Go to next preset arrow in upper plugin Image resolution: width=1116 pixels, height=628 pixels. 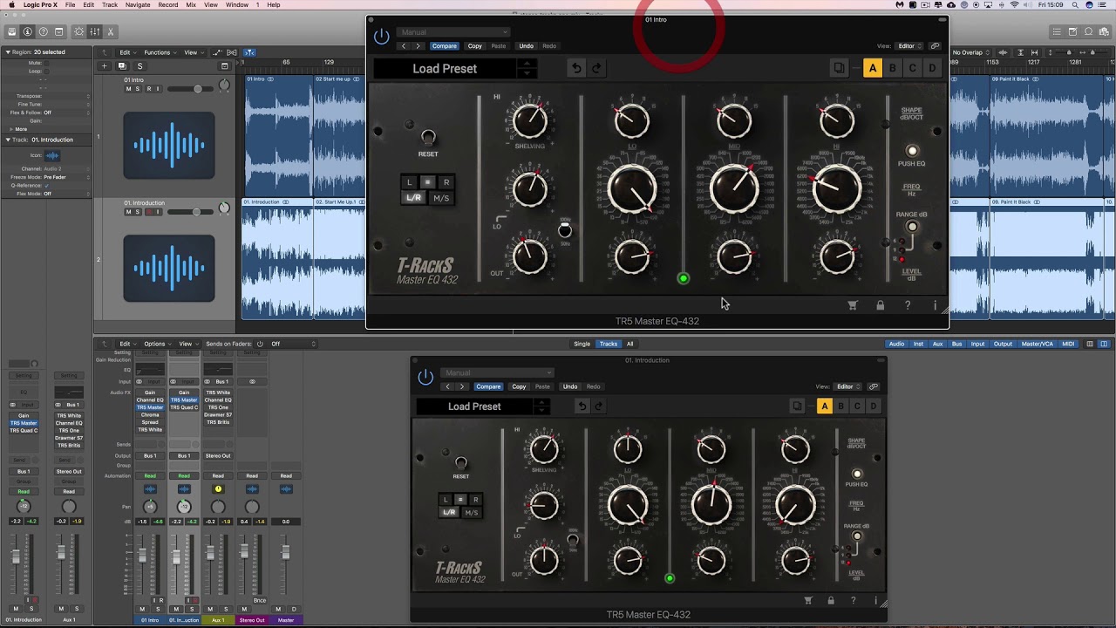point(418,46)
